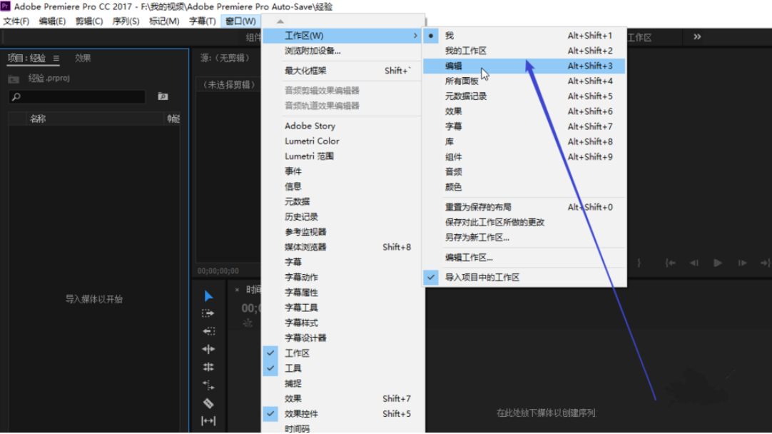Screen dimensions: 772x434
Task: Choose 另存为新工作区... from the submenu
Action: pos(474,237)
